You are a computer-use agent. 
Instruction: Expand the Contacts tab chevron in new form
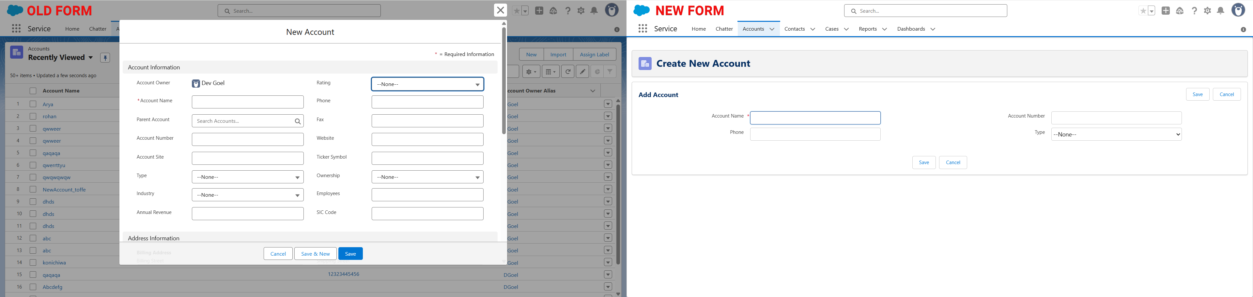point(812,29)
